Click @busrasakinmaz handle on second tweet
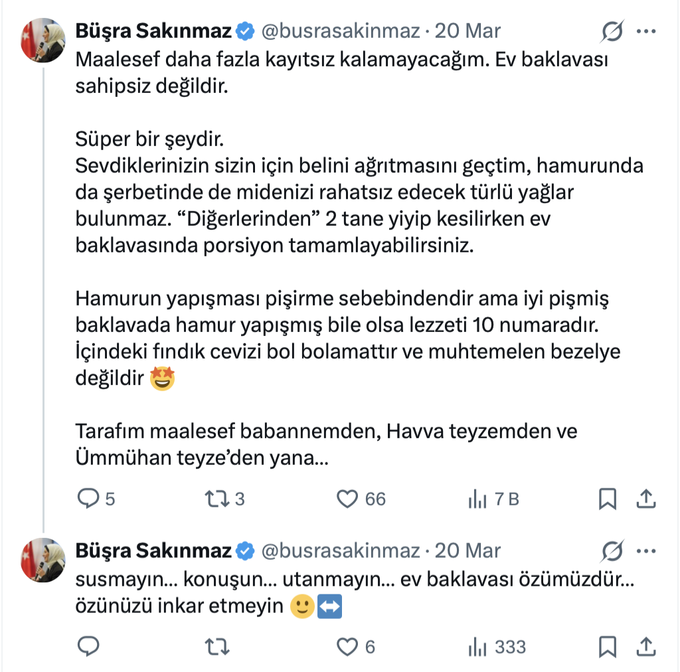Image resolution: width=680 pixels, height=672 pixels. coord(341,550)
